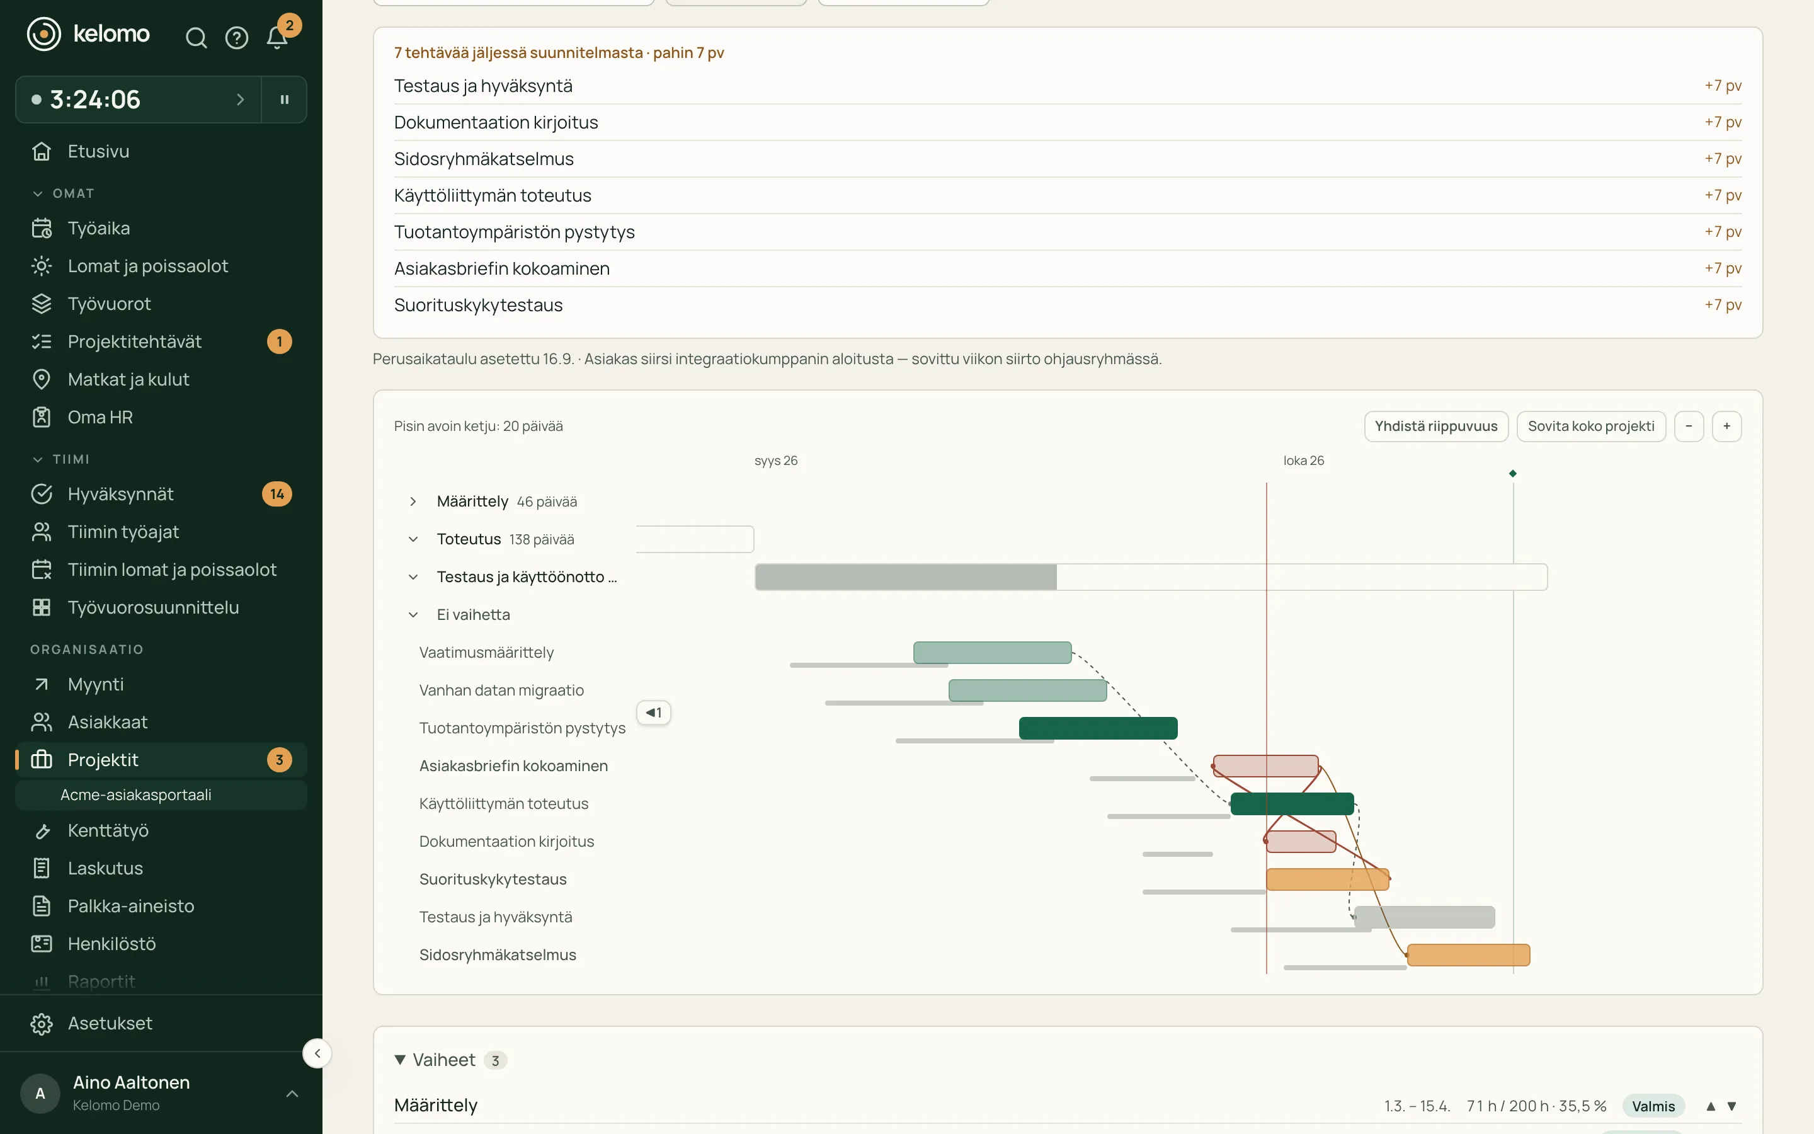Click the Kelomo logo
The width and height of the screenshot is (1814, 1134).
click(88, 34)
